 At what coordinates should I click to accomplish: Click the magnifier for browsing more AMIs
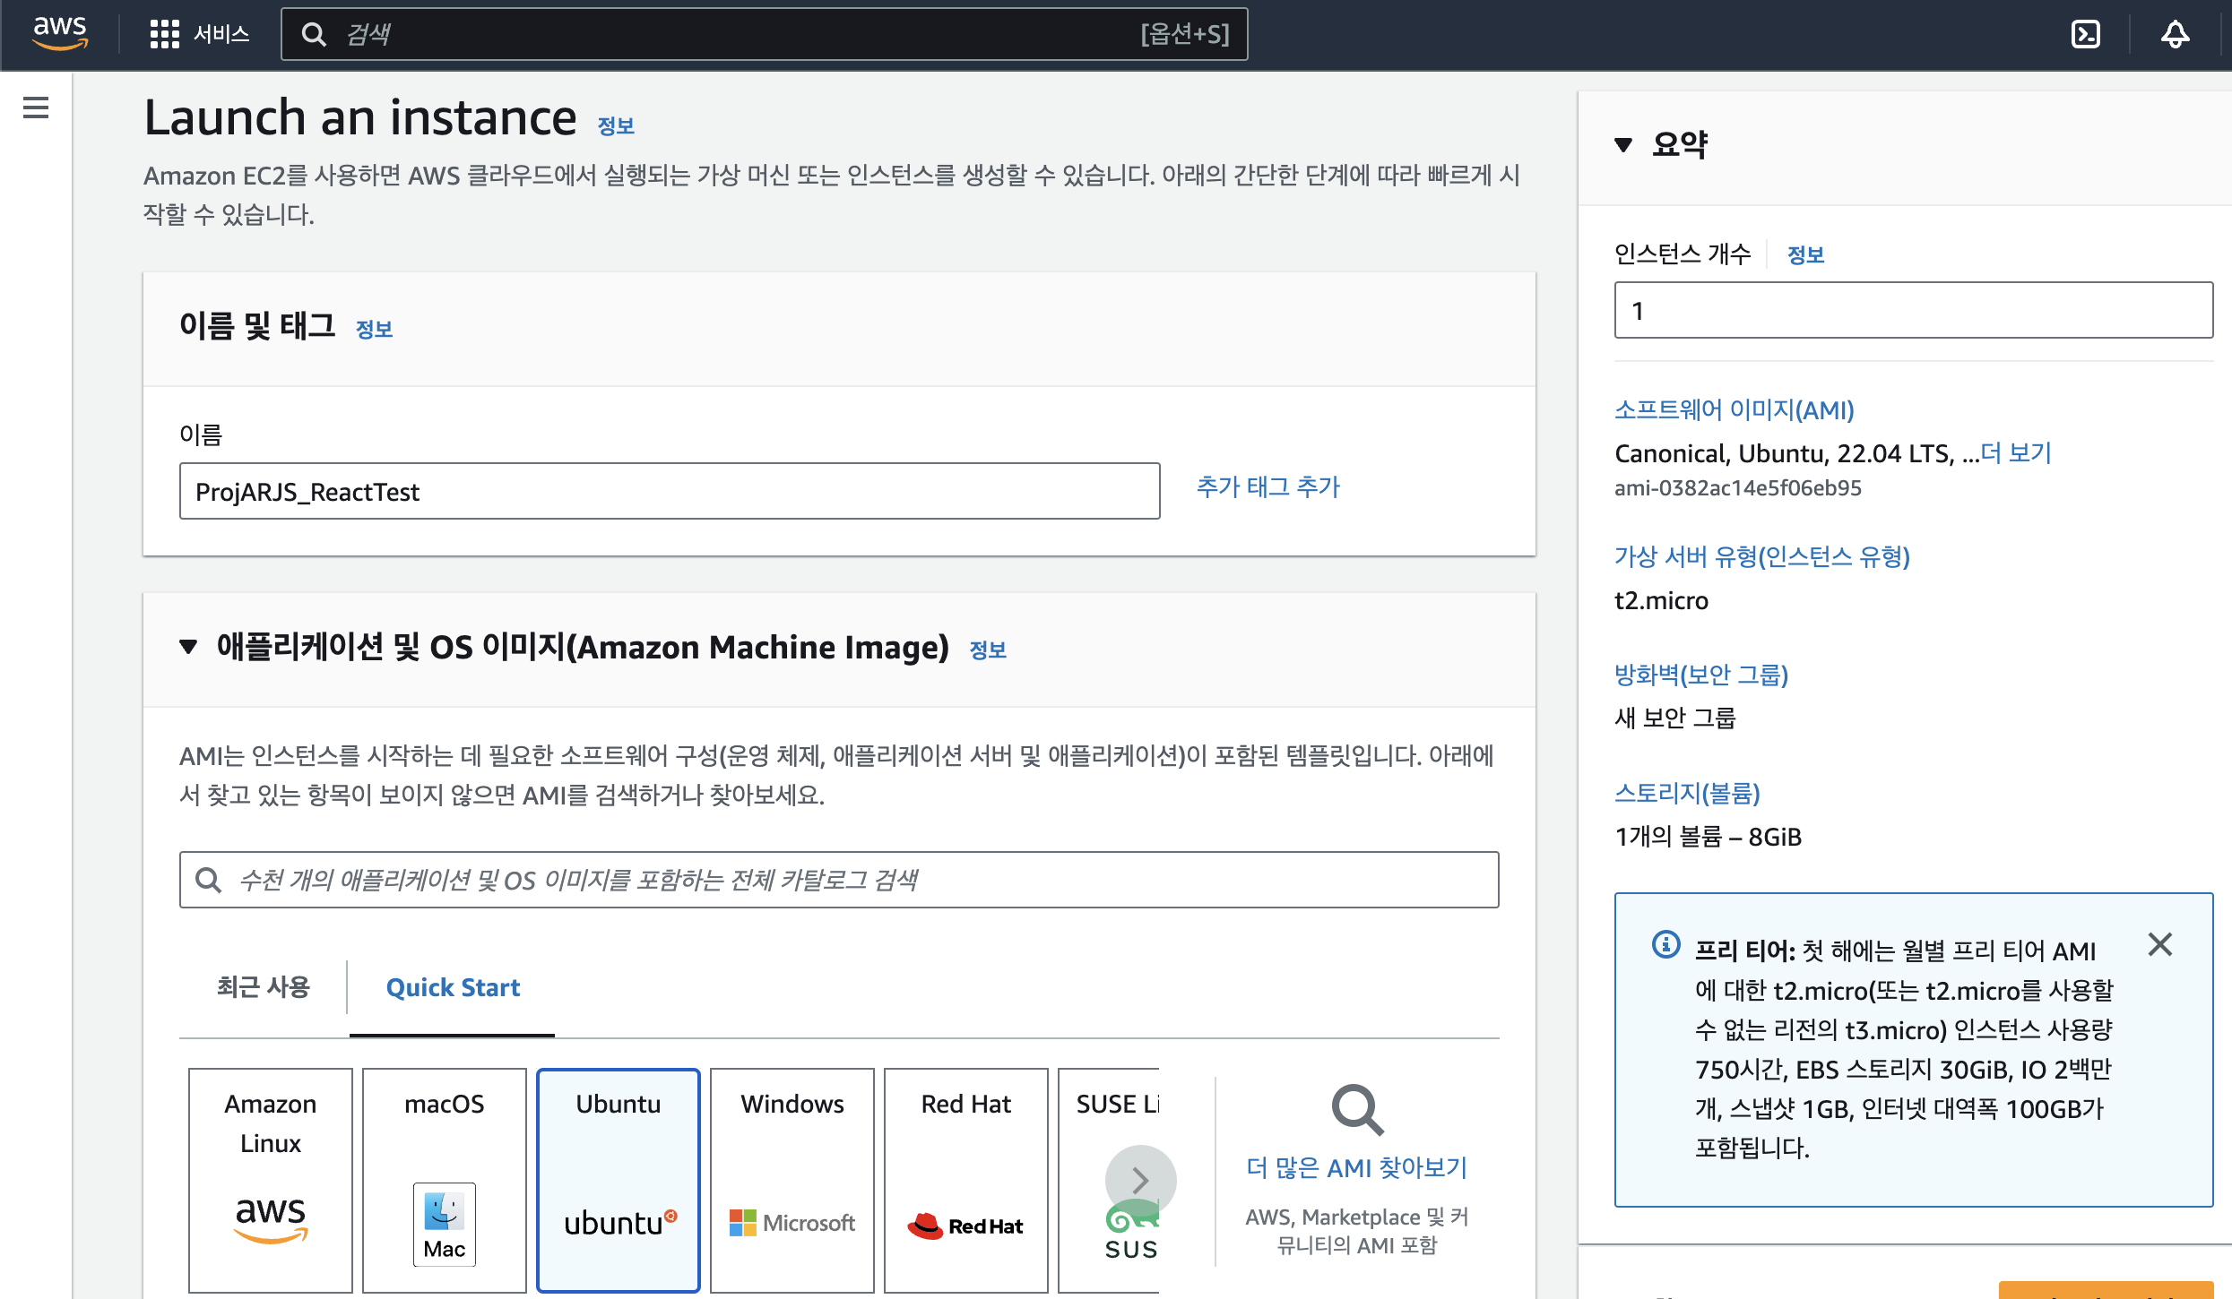pyautogui.click(x=1356, y=1110)
